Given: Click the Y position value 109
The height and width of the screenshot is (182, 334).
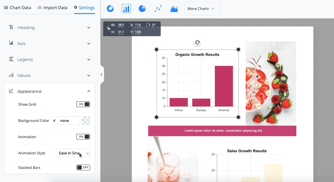Looking at the screenshot, I should point(138,32).
